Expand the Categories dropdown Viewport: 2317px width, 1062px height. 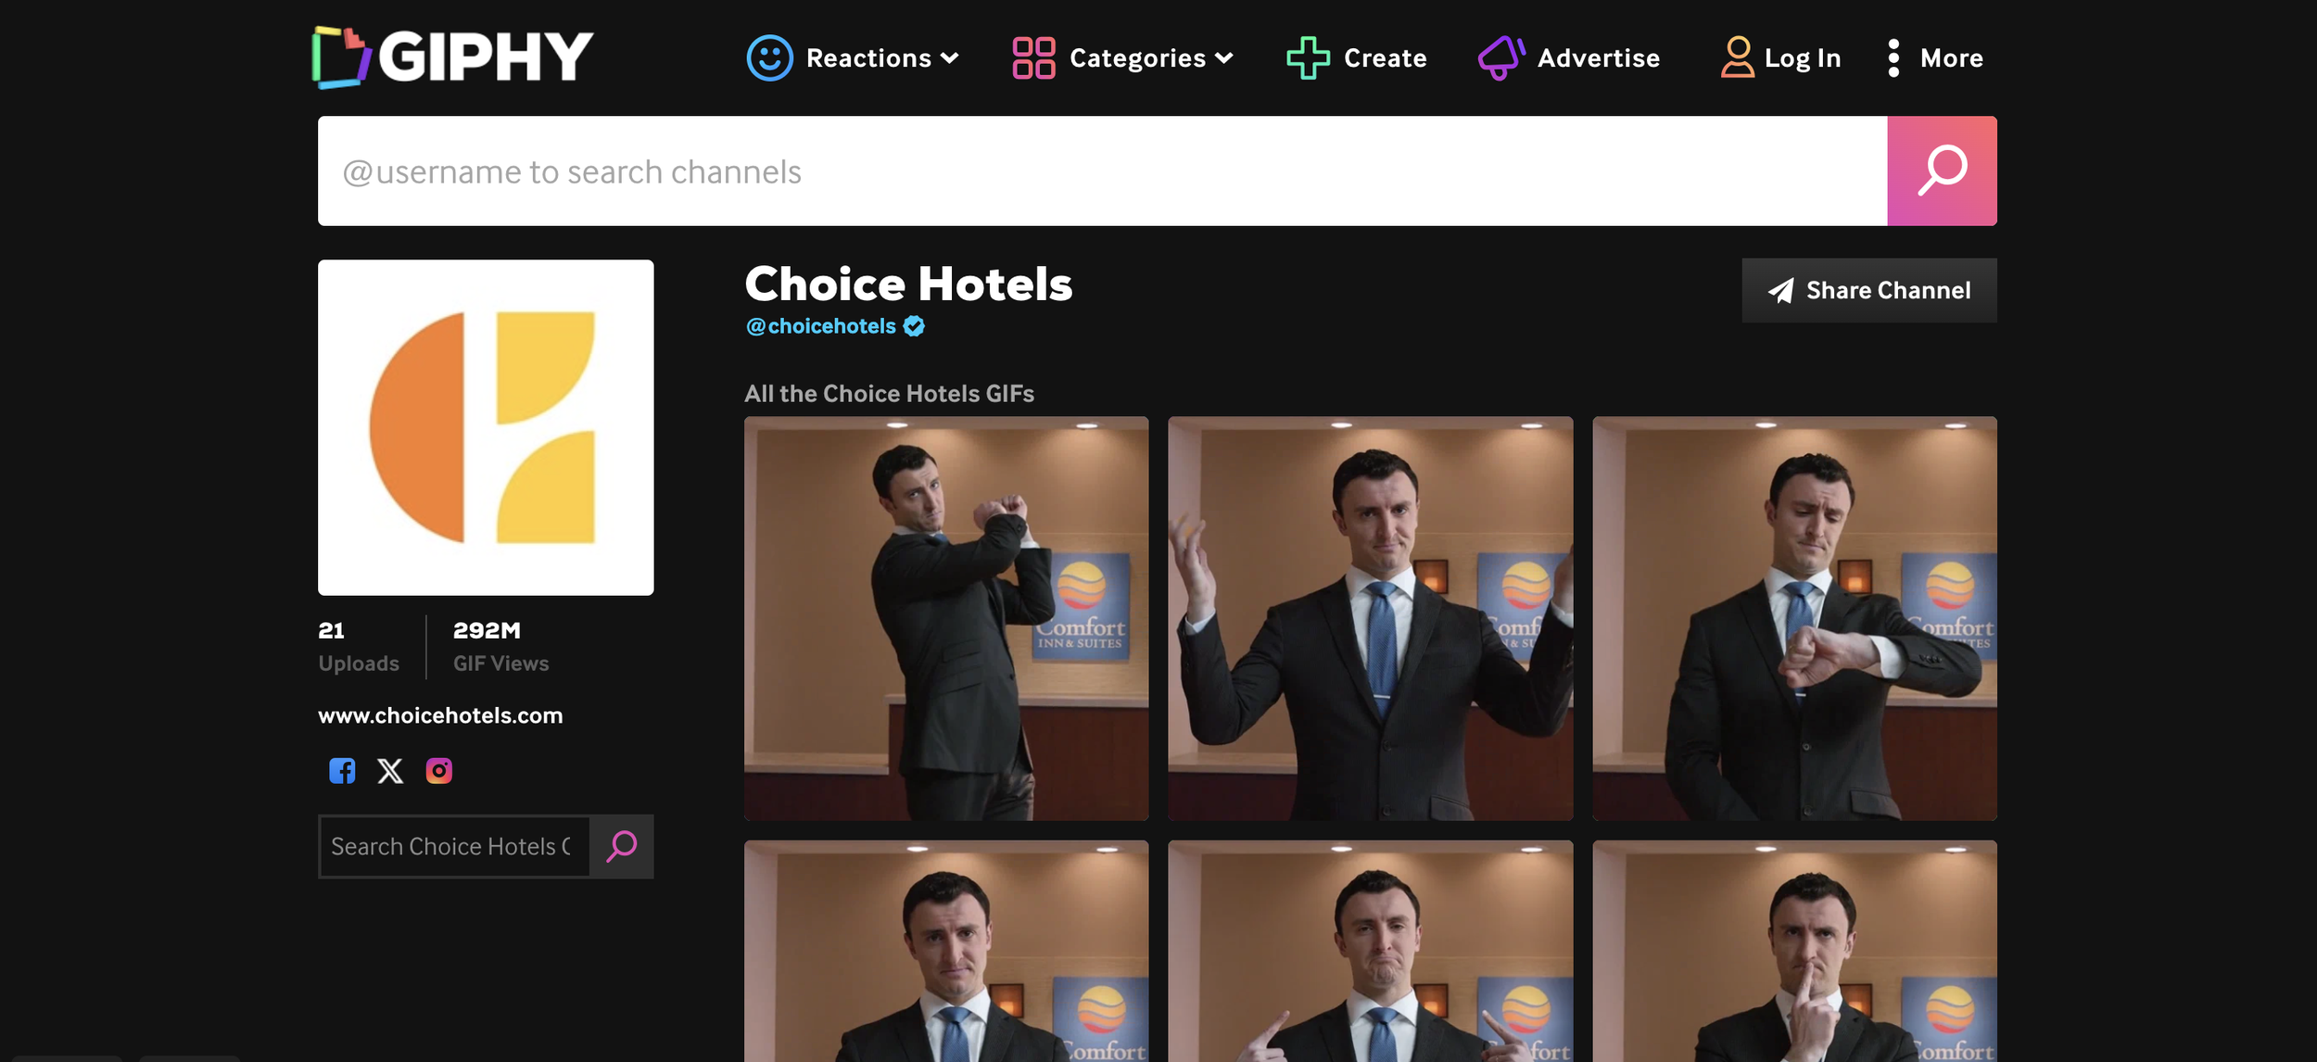(1225, 58)
